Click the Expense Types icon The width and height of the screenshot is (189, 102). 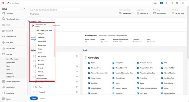click(4, 37)
